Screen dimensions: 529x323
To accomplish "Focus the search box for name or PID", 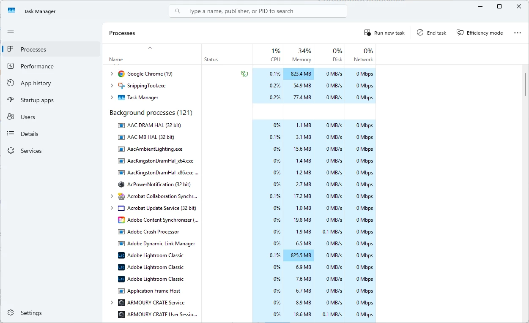I will pyautogui.click(x=258, y=11).
